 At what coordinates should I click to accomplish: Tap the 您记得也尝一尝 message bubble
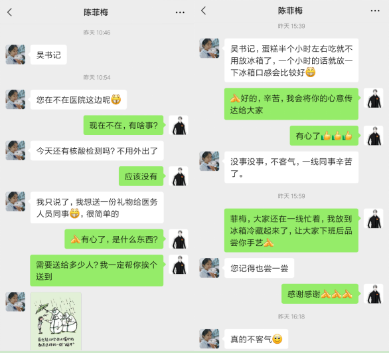(260, 268)
